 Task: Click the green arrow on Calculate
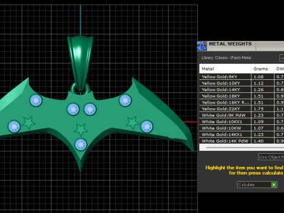(274, 185)
